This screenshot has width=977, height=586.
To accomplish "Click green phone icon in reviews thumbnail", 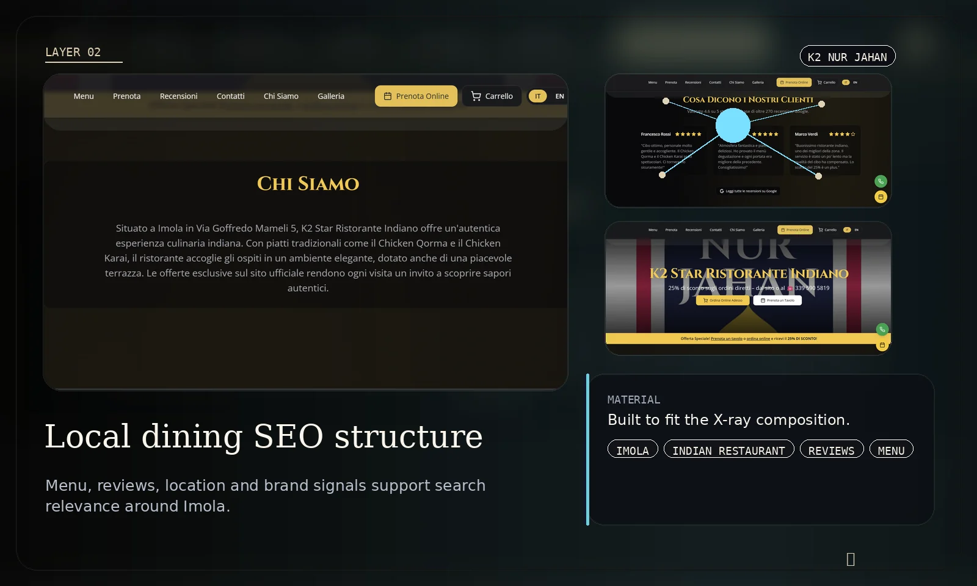I will (881, 181).
